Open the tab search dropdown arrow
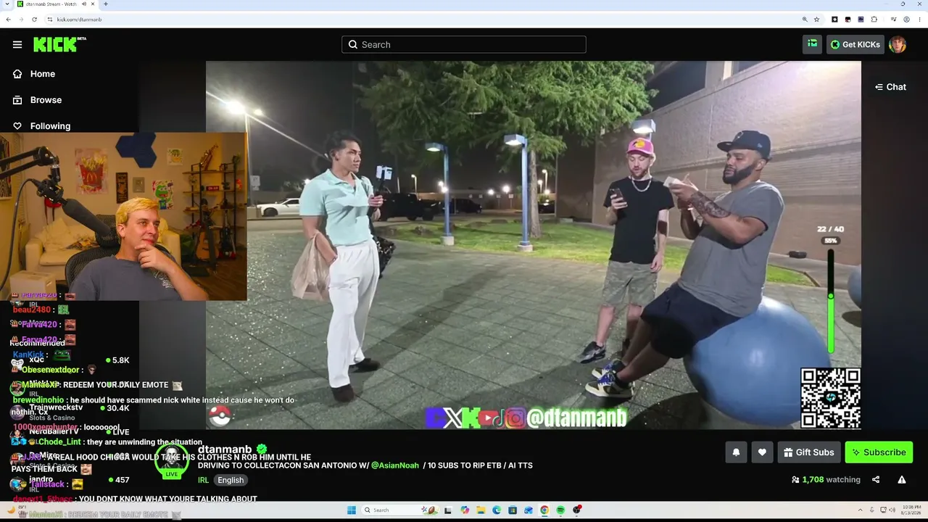Image resolution: width=928 pixels, height=522 pixels. coord(9,4)
